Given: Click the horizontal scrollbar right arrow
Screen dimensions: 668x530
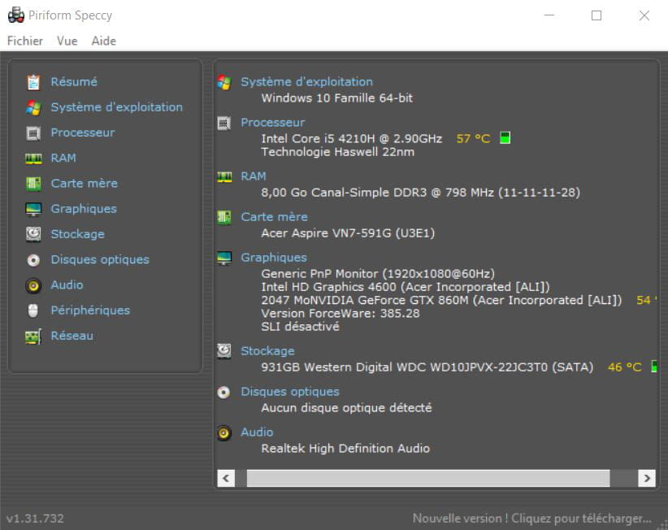Looking at the screenshot, I should pos(647,478).
